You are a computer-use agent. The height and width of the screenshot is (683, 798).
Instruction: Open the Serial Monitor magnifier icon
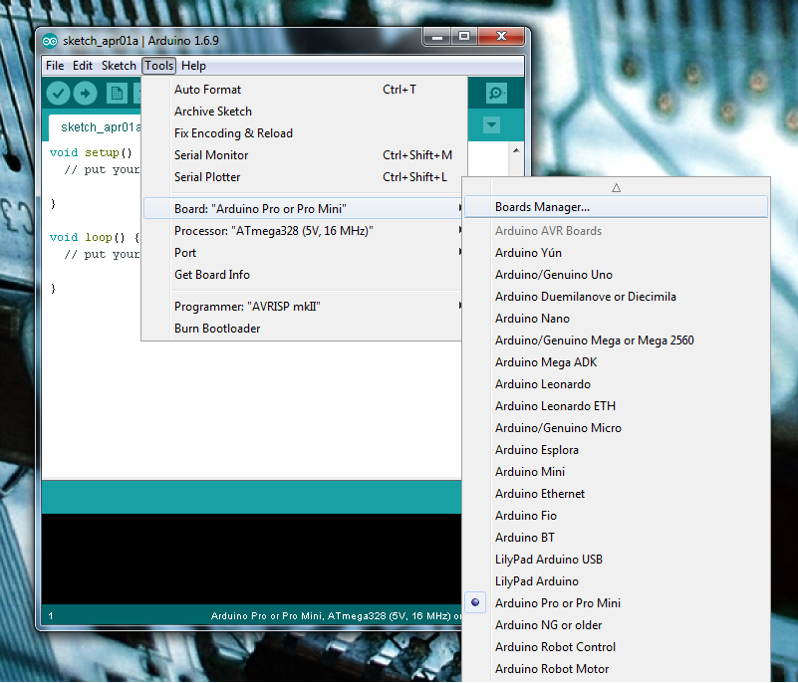(x=496, y=93)
